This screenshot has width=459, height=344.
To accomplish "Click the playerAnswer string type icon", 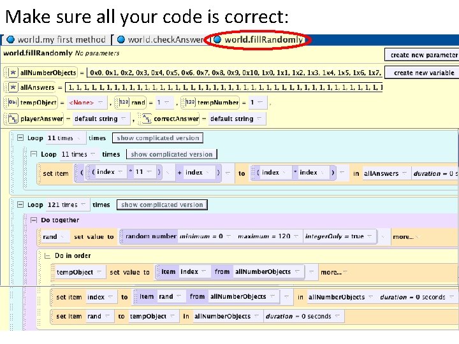I will point(13,118).
